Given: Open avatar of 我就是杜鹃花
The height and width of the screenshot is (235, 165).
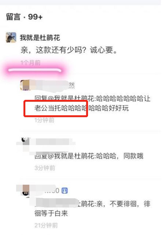Looking at the screenshot, I should click(x=11, y=37).
